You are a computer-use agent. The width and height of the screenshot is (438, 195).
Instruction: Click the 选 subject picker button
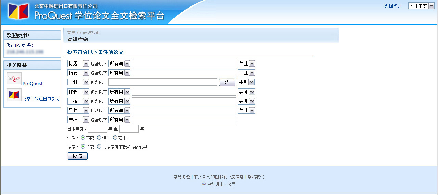(227, 82)
